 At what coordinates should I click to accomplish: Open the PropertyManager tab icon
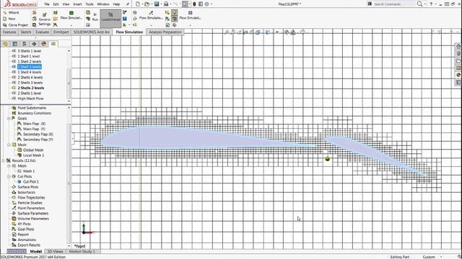coord(15,44)
